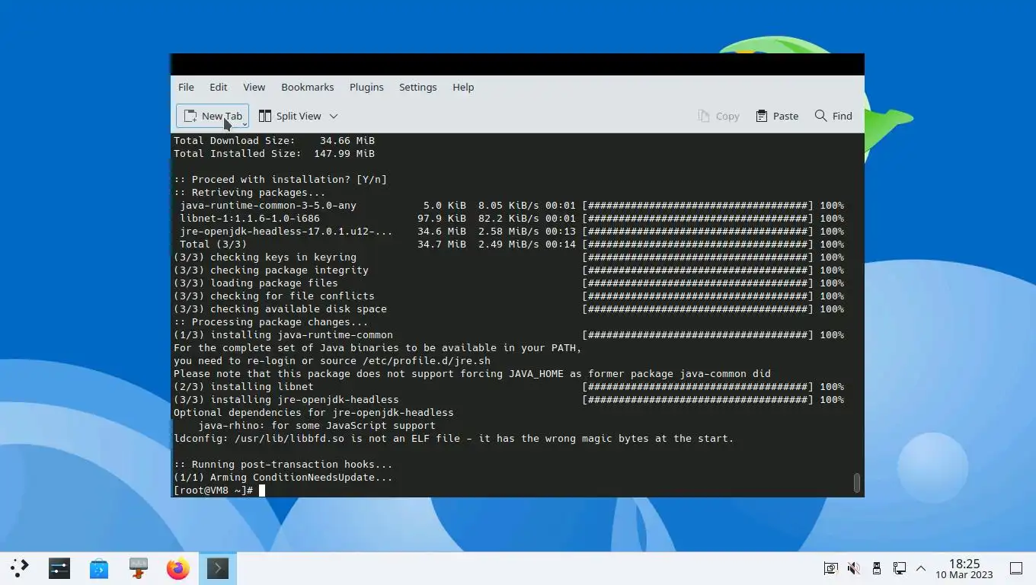
Task: Show hidden system tray icons
Action: (x=921, y=568)
